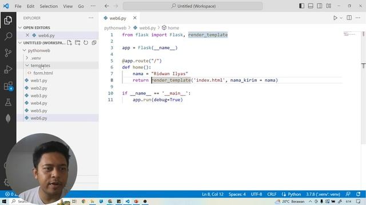Open the Search view in activity bar
The height and width of the screenshot is (205, 366).
point(8,36)
